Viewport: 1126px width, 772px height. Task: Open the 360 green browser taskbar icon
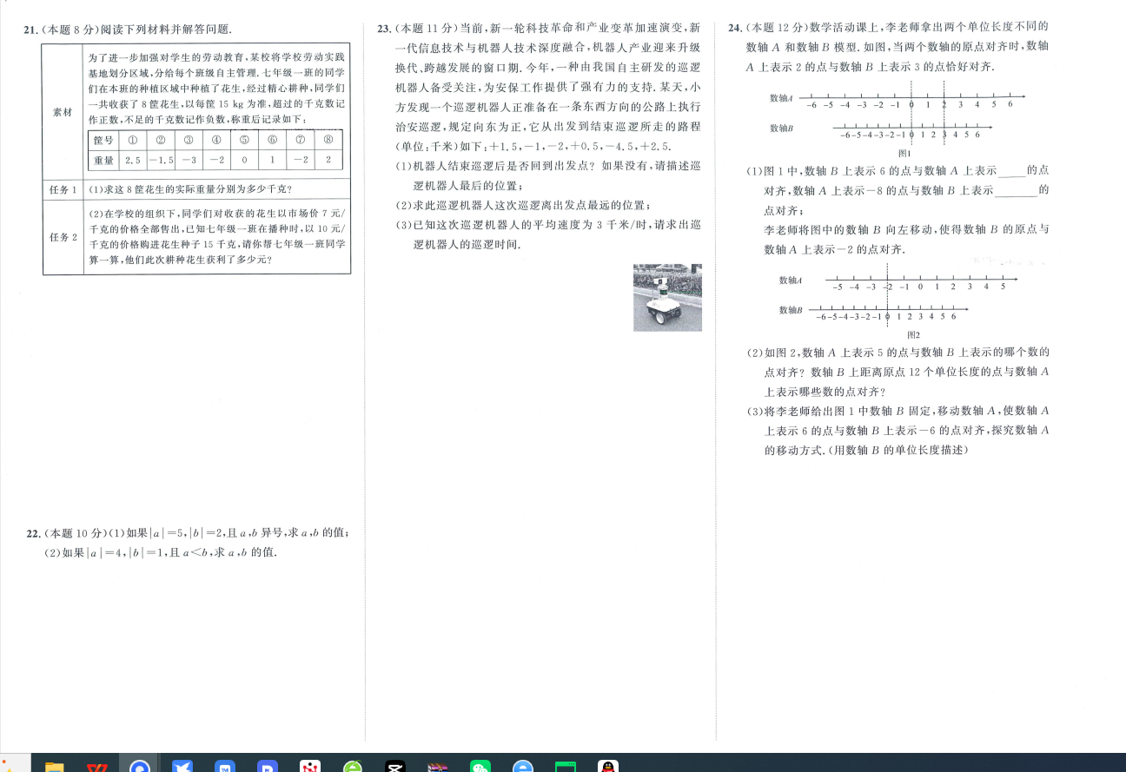tap(353, 765)
